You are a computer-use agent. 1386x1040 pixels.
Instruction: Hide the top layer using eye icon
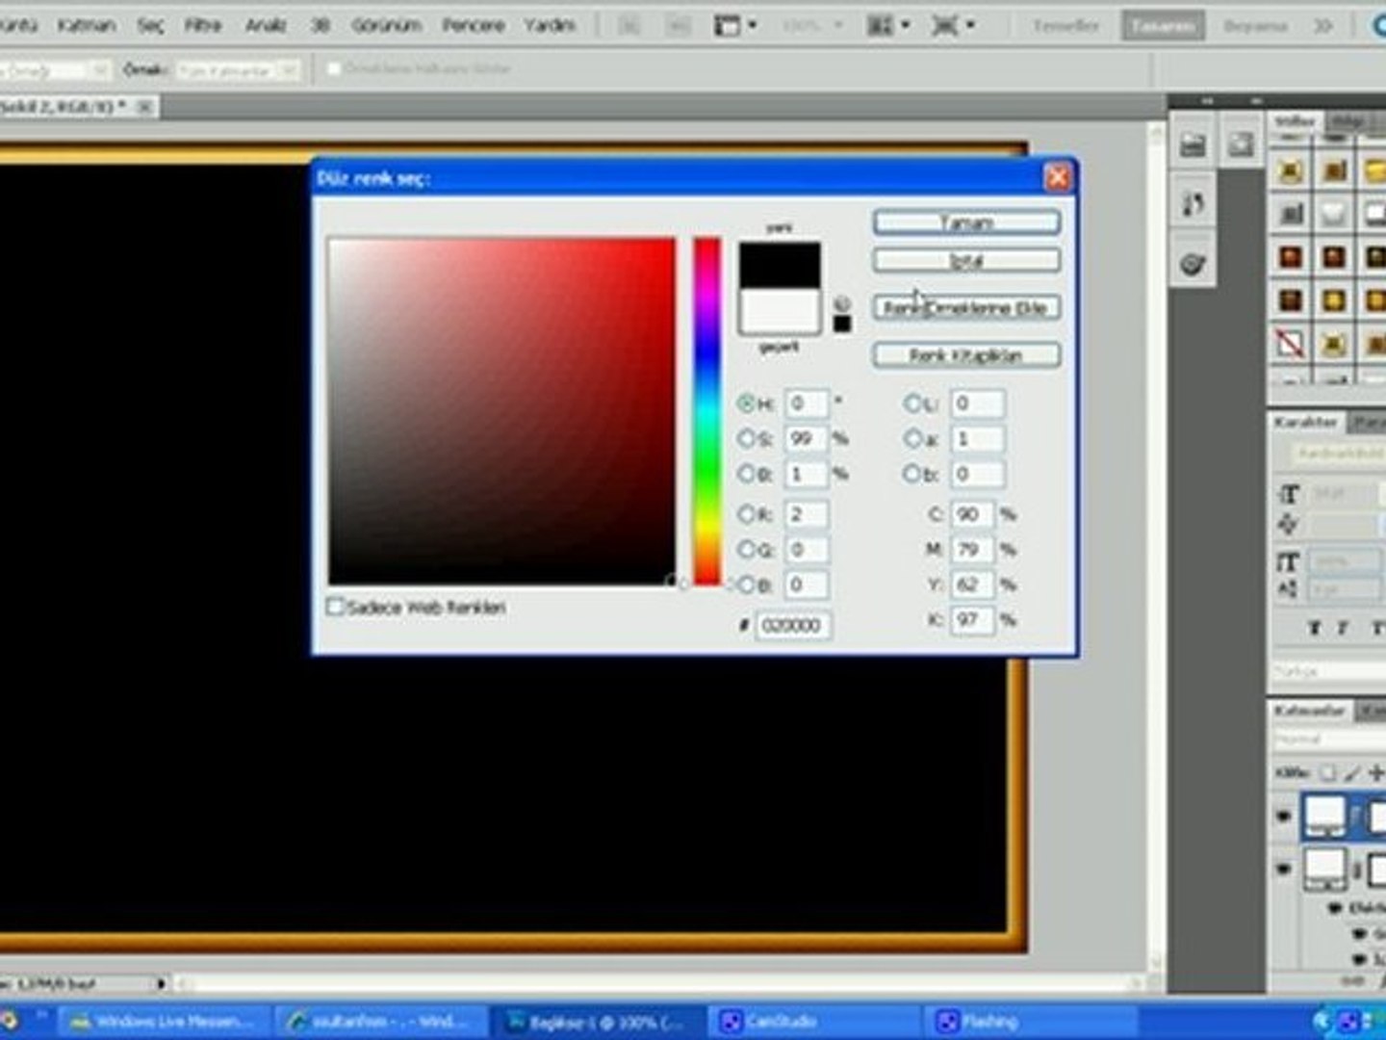tap(1284, 817)
